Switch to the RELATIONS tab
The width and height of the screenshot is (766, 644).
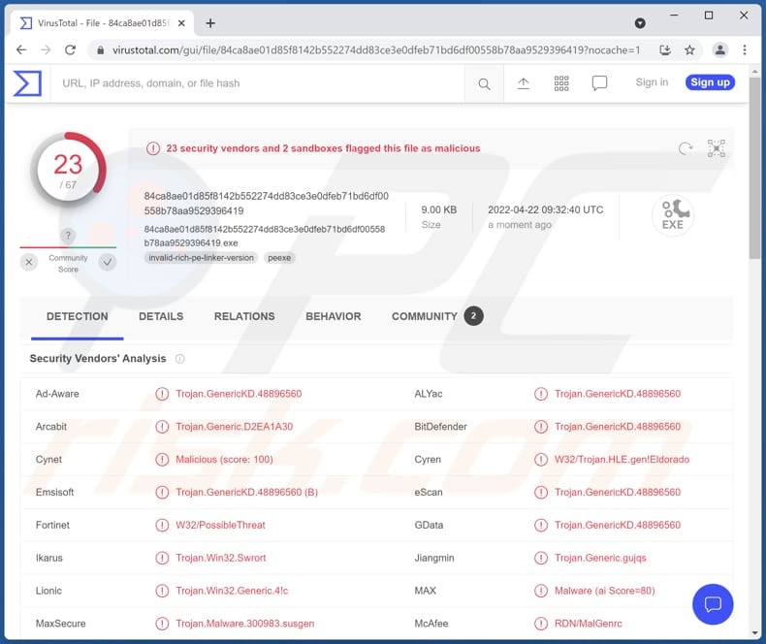click(x=244, y=316)
